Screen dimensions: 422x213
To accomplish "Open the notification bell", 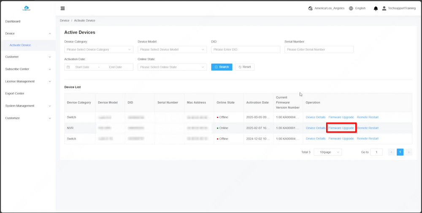I will [376, 8].
